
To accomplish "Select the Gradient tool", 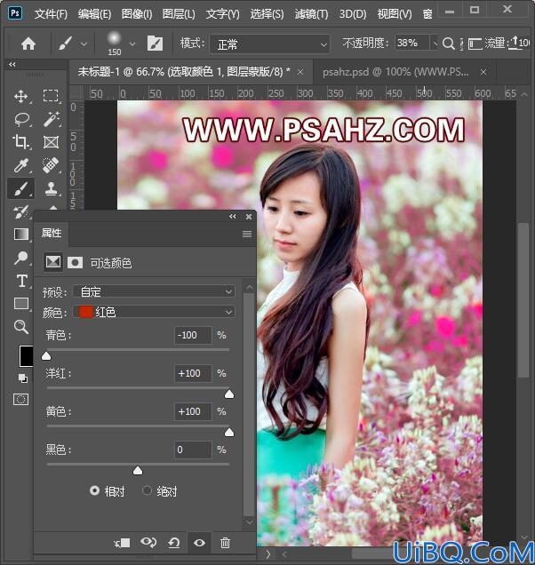I will (x=21, y=235).
